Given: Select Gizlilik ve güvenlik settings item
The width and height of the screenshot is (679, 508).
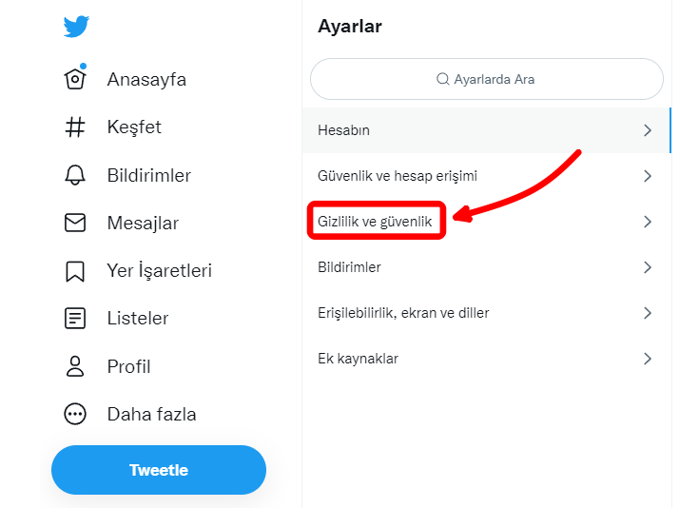Looking at the screenshot, I should pos(375,222).
